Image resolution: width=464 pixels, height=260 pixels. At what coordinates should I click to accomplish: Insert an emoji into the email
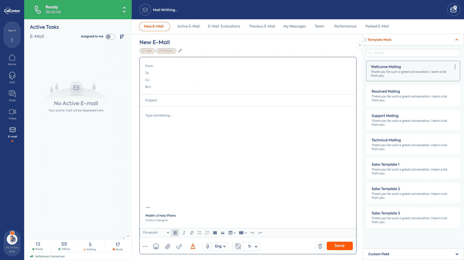(x=156, y=246)
